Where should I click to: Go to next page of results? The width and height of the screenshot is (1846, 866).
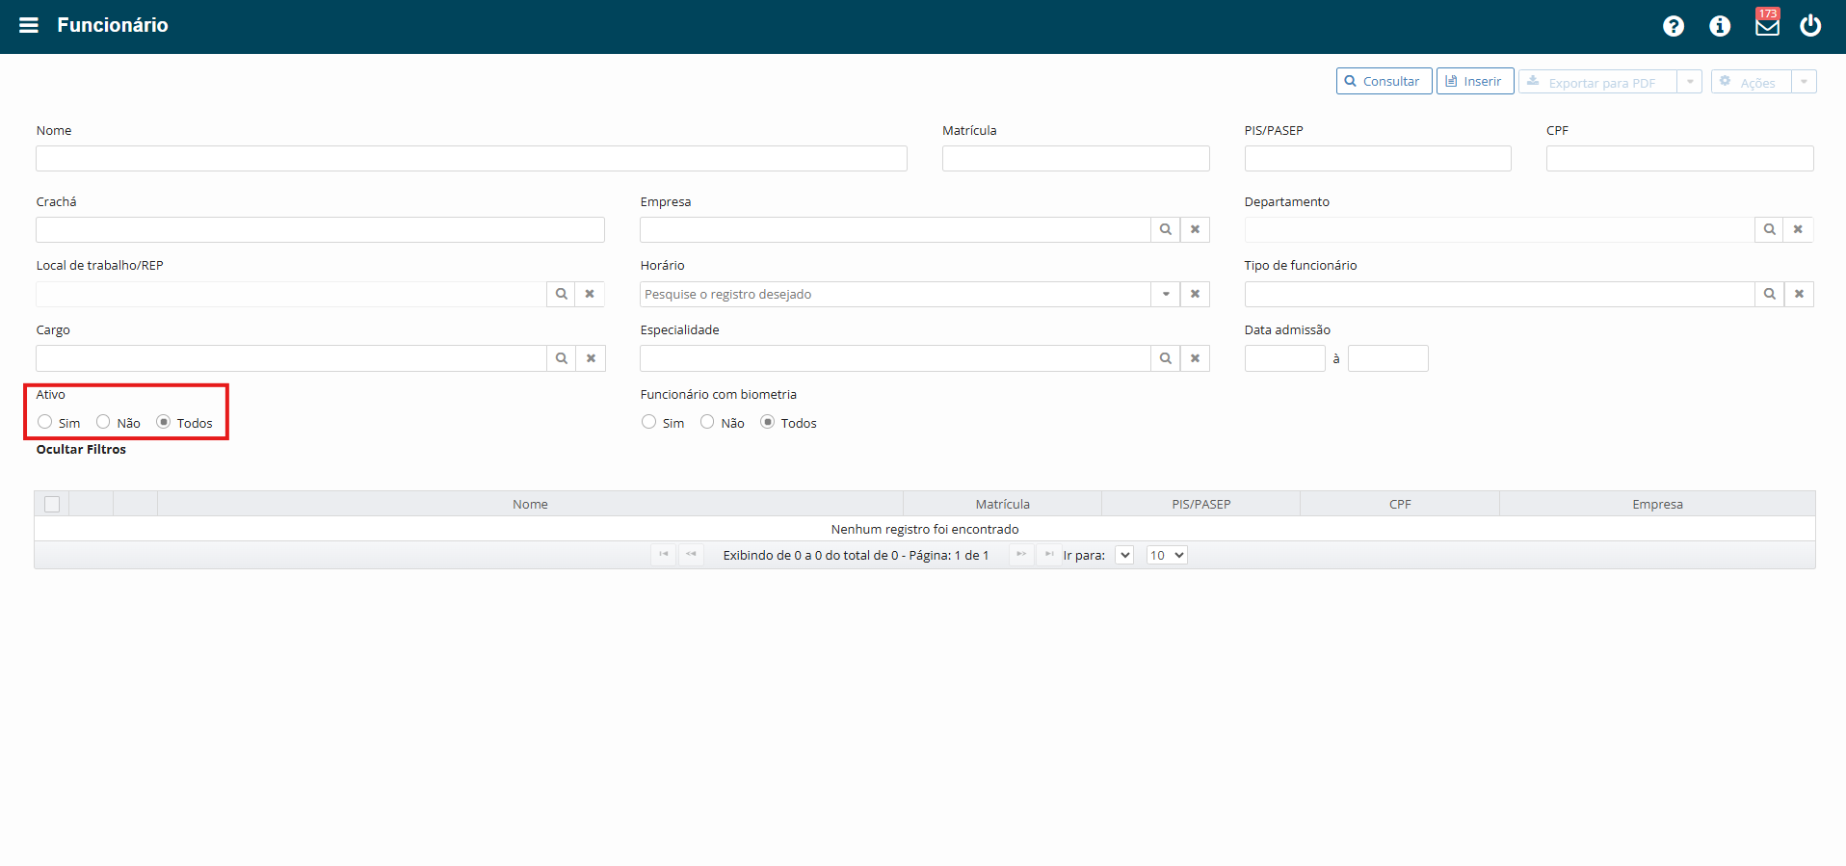pyautogui.click(x=1021, y=554)
